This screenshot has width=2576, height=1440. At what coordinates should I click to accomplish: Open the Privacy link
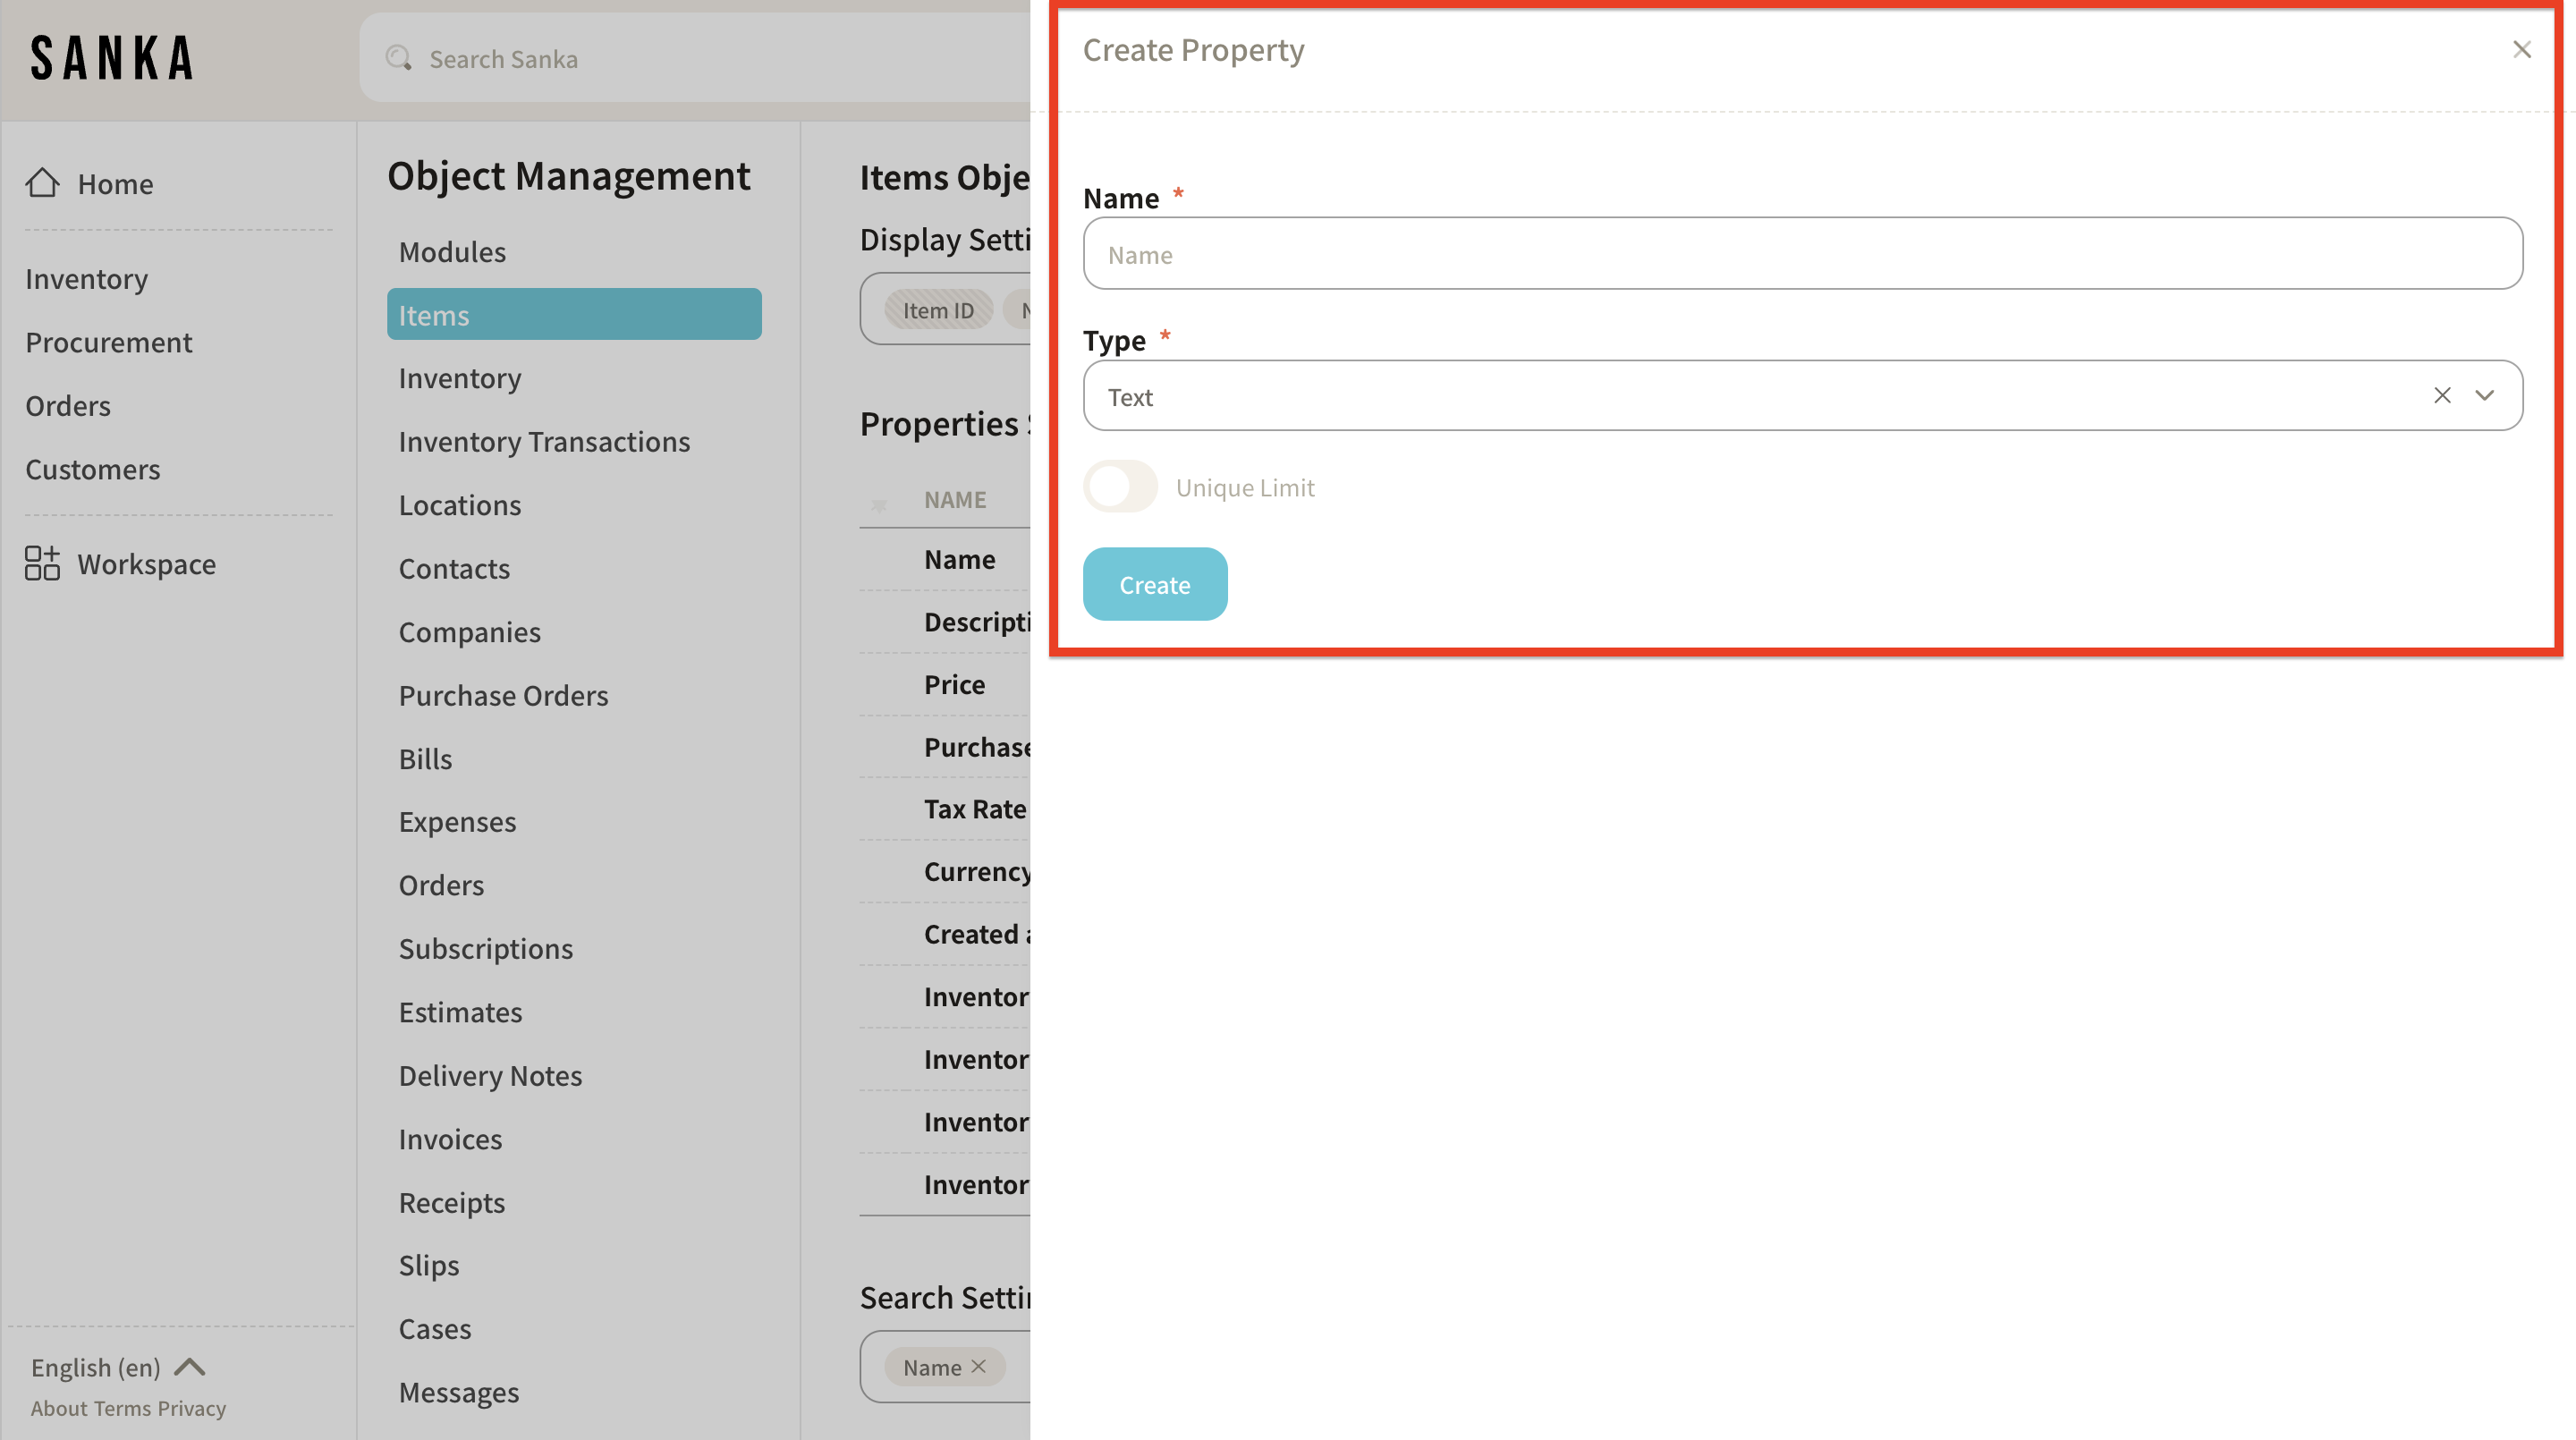point(191,1408)
